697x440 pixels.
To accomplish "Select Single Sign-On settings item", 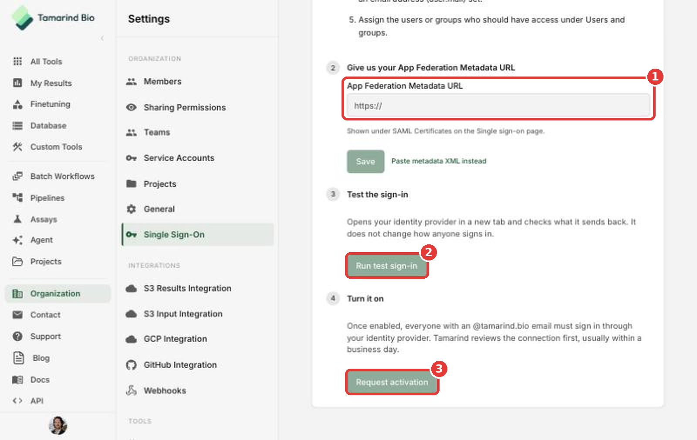I will pos(198,234).
